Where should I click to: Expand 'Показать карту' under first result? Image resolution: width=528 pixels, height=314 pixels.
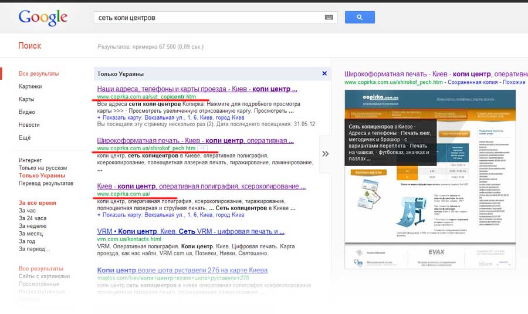(x=171, y=117)
